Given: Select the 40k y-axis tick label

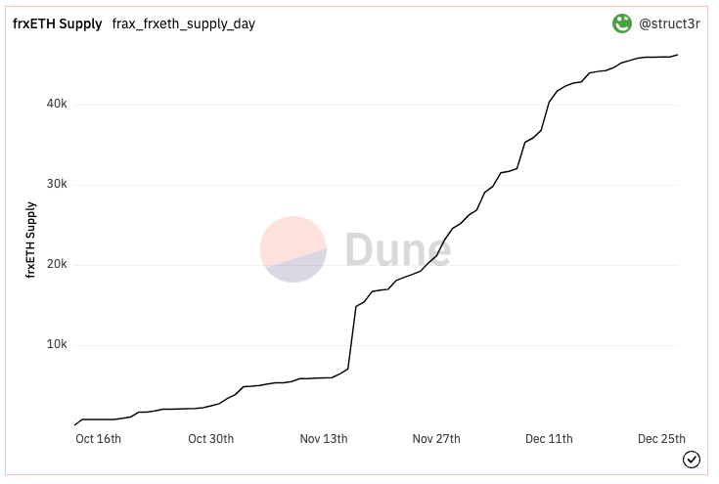Looking at the screenshot, I should point(56,105).
